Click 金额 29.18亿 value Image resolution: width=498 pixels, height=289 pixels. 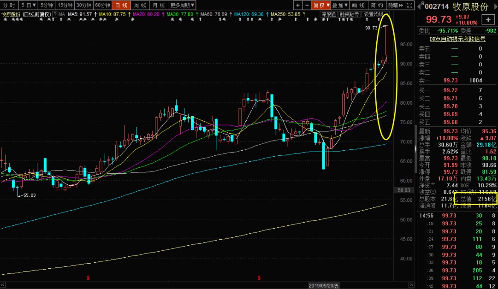tap(486, 145)
